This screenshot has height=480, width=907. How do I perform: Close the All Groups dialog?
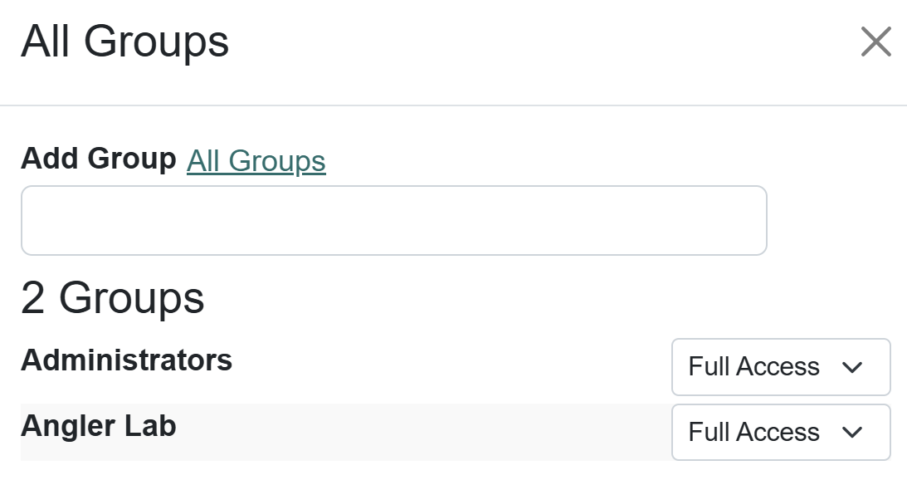pos(875,42)
